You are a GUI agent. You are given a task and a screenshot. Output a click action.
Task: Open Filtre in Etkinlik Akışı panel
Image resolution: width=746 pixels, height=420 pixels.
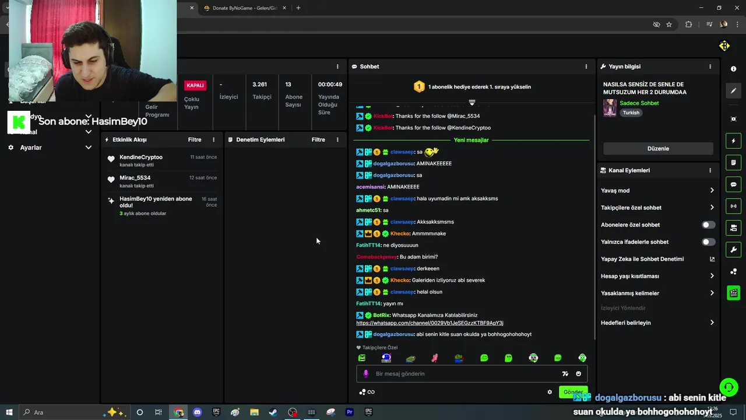pyautogui.click(x=195, y=139)
